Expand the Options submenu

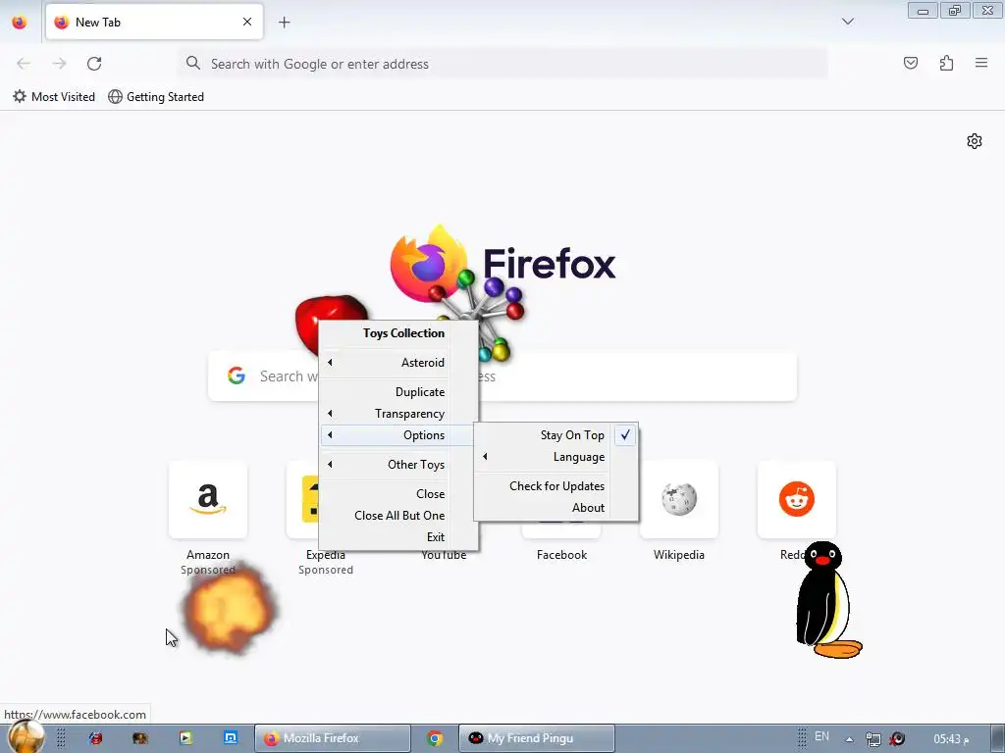(398, 435)
